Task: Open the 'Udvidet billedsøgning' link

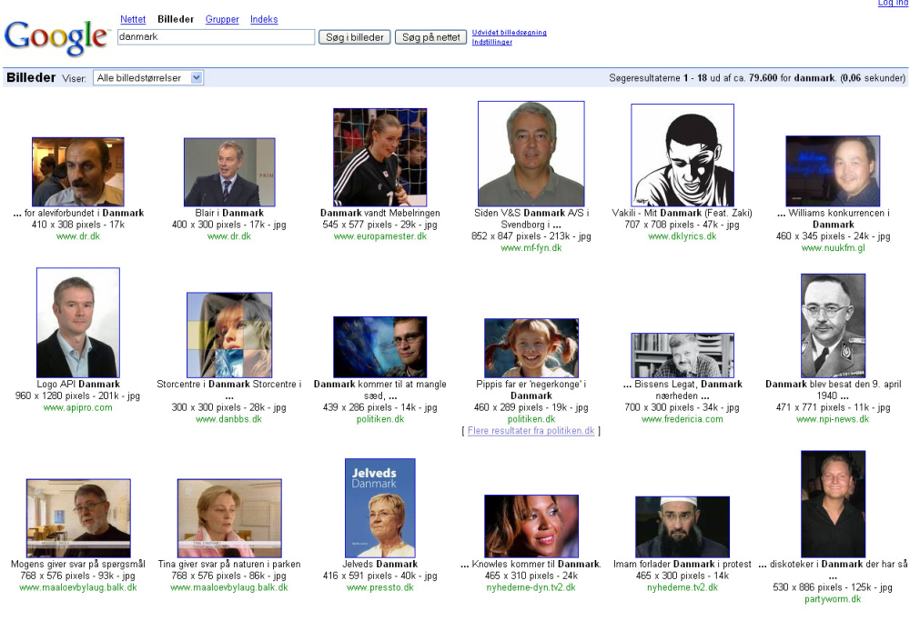Action: (509, 33)
